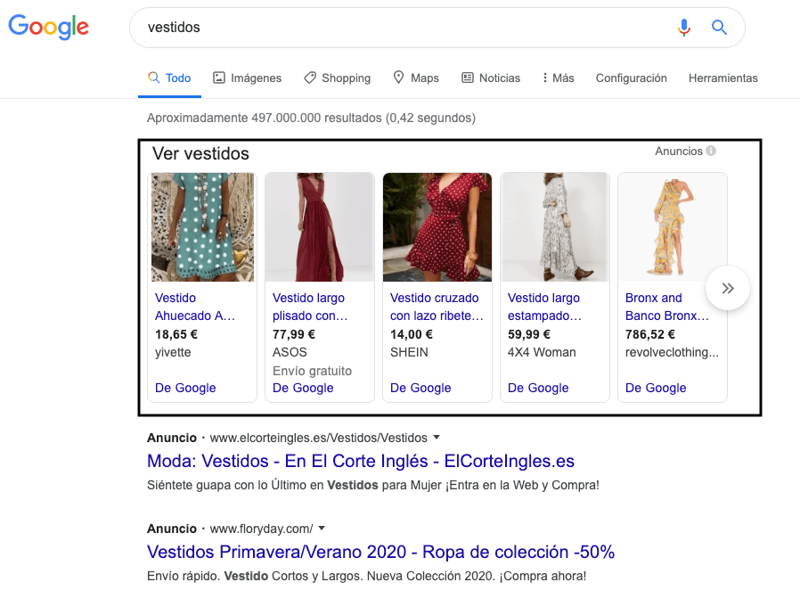Screen dimensions: 800x607
Task: Click the Noticias news icon
Action: coord(467,78)
